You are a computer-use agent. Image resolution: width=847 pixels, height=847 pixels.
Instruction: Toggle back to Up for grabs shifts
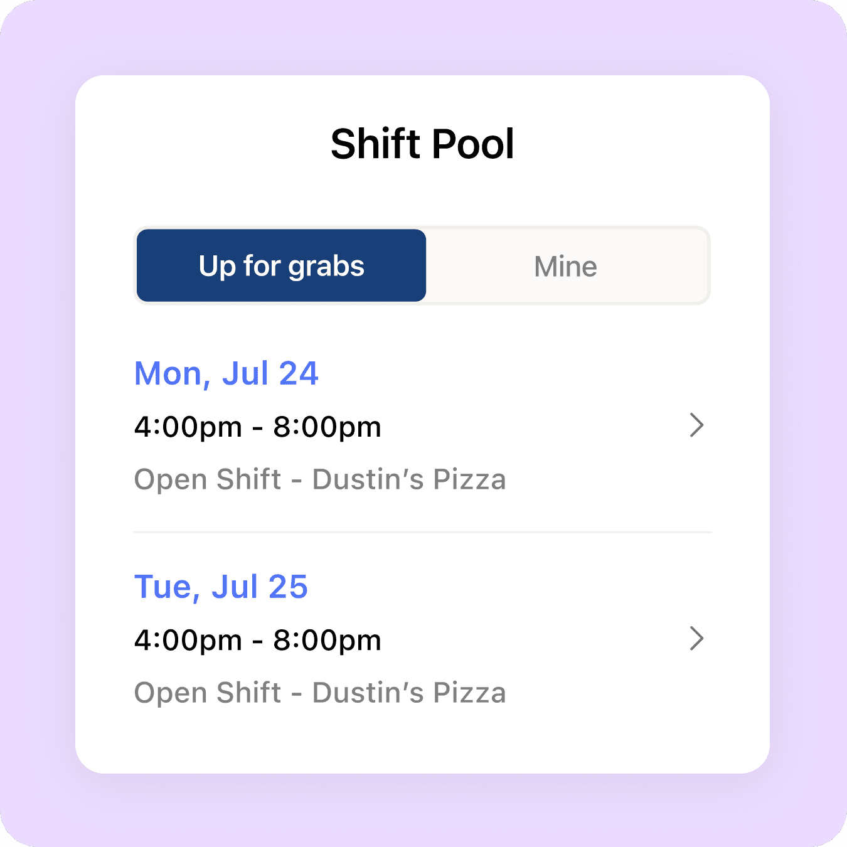pos(280,265)
